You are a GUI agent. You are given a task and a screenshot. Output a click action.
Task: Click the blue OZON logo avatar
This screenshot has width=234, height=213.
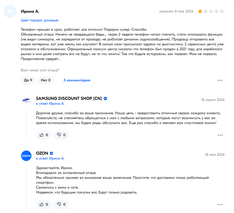point(26,155)
